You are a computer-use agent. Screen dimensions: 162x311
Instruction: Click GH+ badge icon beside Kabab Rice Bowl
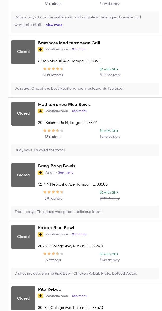pyautogui.click(x=41, y=234)
